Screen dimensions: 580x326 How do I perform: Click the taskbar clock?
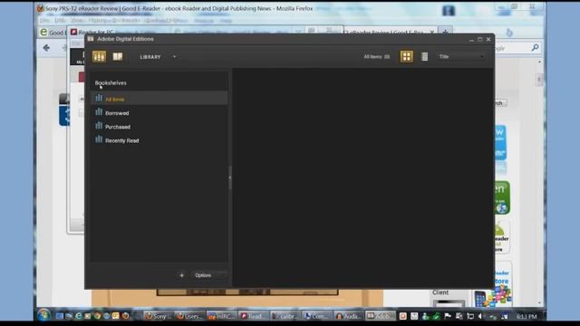point(526,316)
